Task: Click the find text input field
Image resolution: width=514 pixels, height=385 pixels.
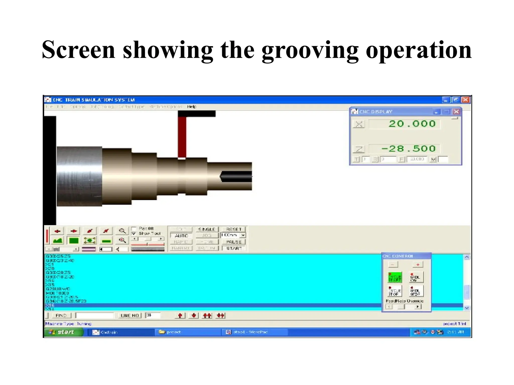Action: 95,315
